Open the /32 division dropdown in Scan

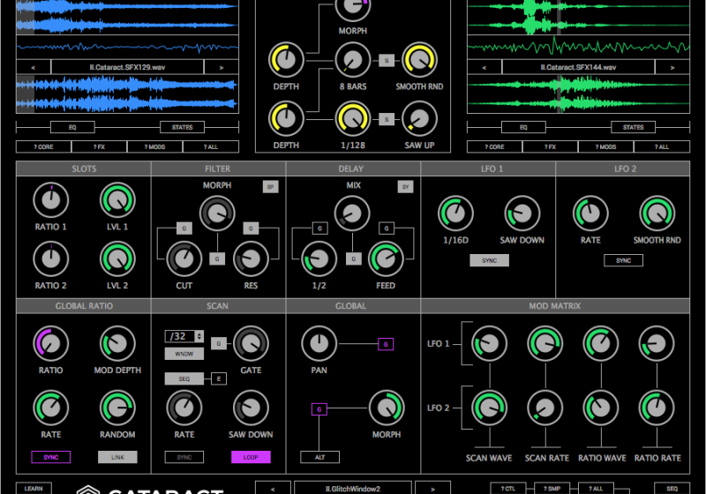tap(184, 336)
